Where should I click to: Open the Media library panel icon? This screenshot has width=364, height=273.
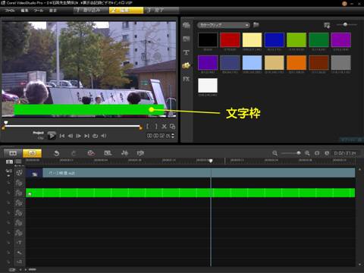(187, 25)
